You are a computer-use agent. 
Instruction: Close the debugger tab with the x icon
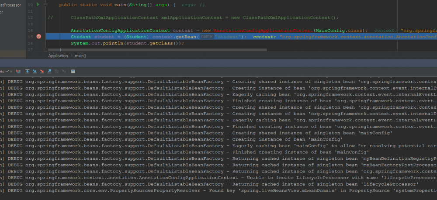tap(11, 72)
